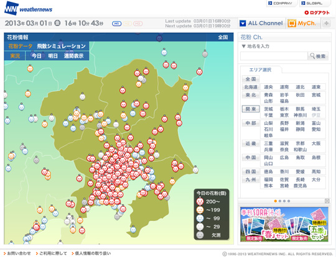
Task: Click the day-of-week 金 circle icon
Action: coord(57,23)
